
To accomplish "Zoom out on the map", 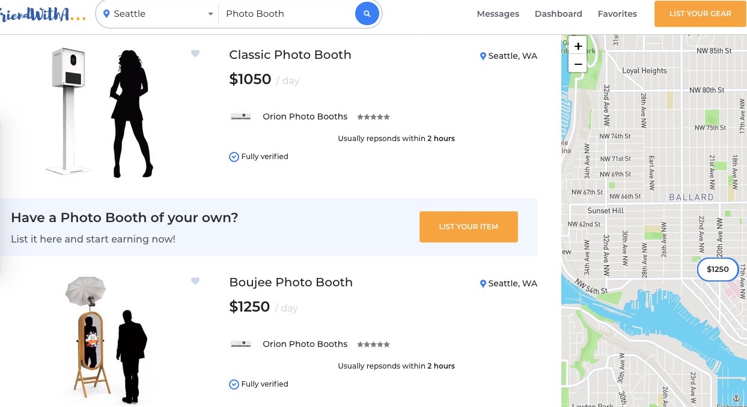I will pos(578,64).
